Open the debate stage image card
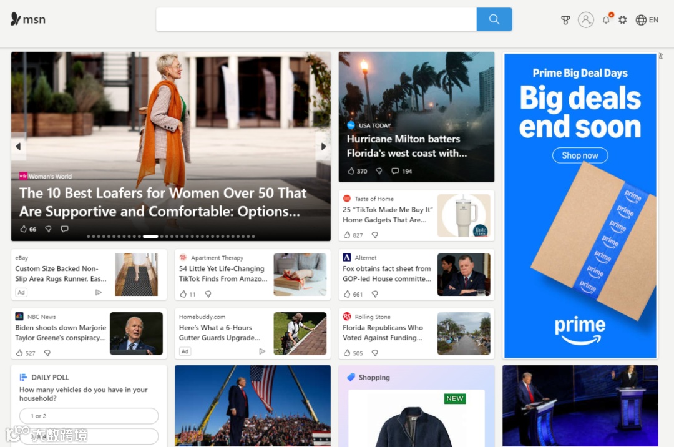Screen dimensions: 674x447 pos(580,406)
